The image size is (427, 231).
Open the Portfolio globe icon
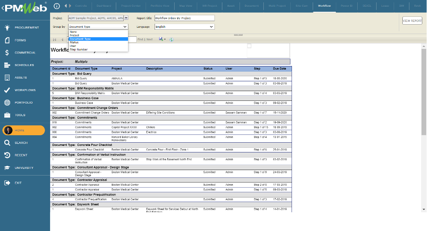(x=7, y=102)
